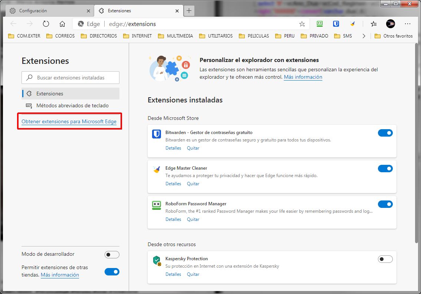Open Detalles for Edge Master Cleaner

coord(173,184)
